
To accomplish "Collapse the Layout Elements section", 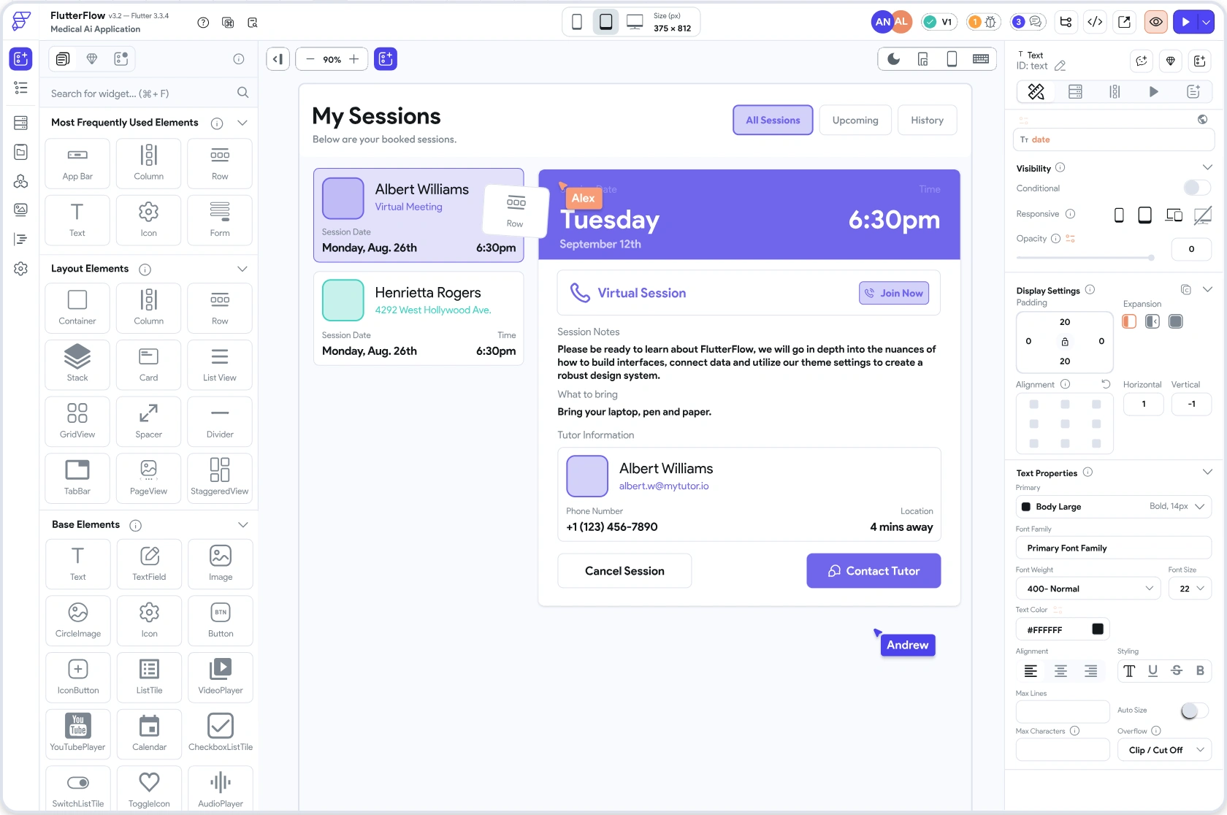I will (242, 269).
